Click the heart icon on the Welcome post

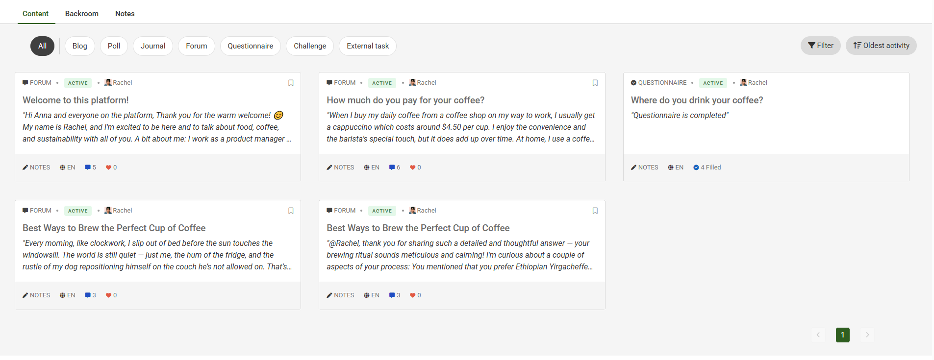[109, 168]
